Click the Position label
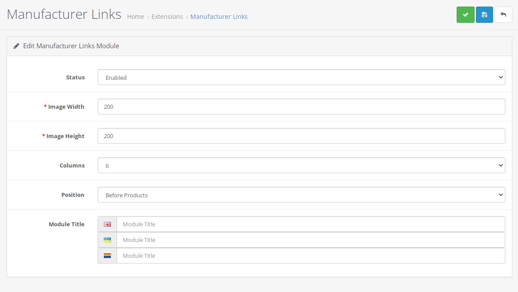The image size is (518, 292). [x=73, y=195]
